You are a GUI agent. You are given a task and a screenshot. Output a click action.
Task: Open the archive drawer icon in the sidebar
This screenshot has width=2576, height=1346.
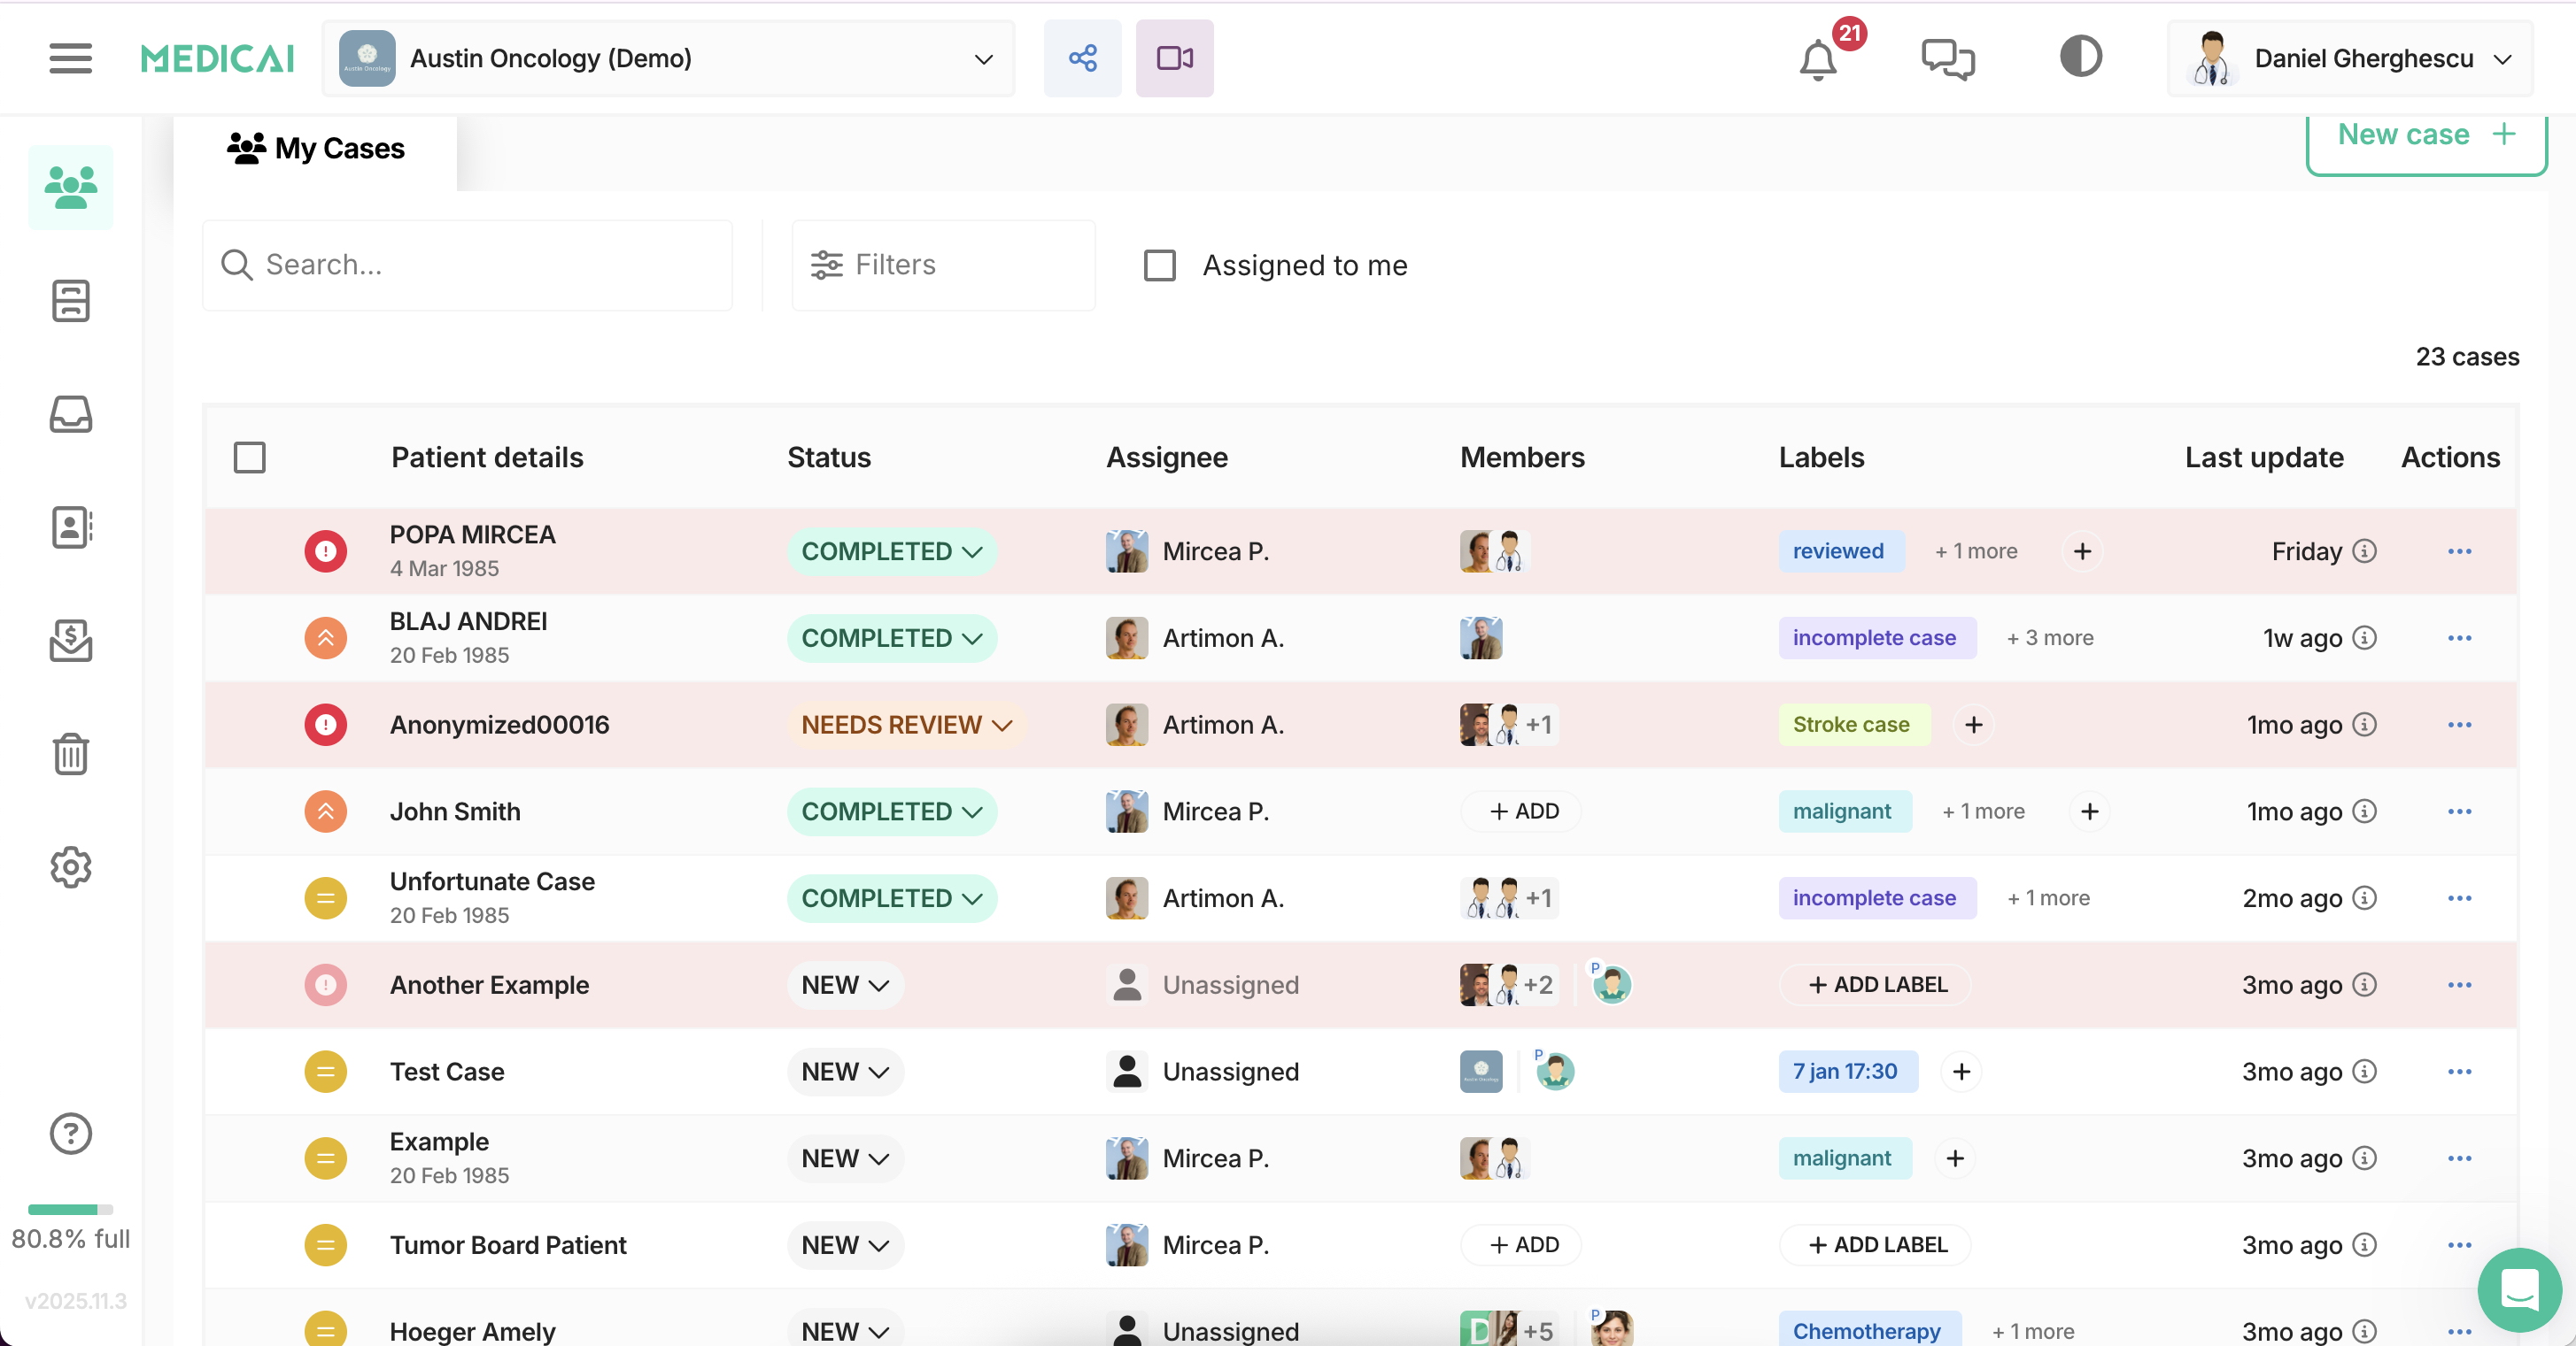(70, 301)
